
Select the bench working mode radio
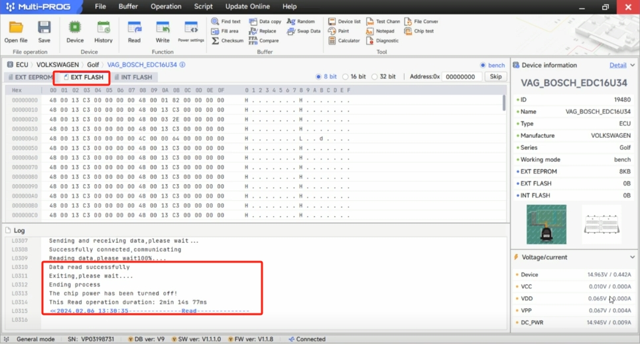(x=483, y=66)
